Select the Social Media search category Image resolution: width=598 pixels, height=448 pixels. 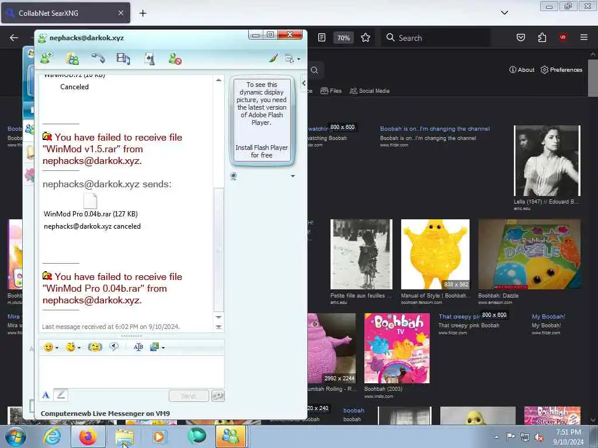pos(370,90)
